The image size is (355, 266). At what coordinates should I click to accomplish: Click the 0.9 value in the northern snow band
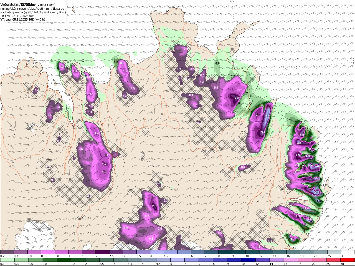[122, 63]
